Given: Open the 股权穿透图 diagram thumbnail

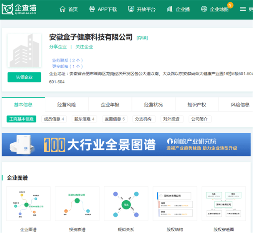Looking at the screenshot, I should 223,204.
